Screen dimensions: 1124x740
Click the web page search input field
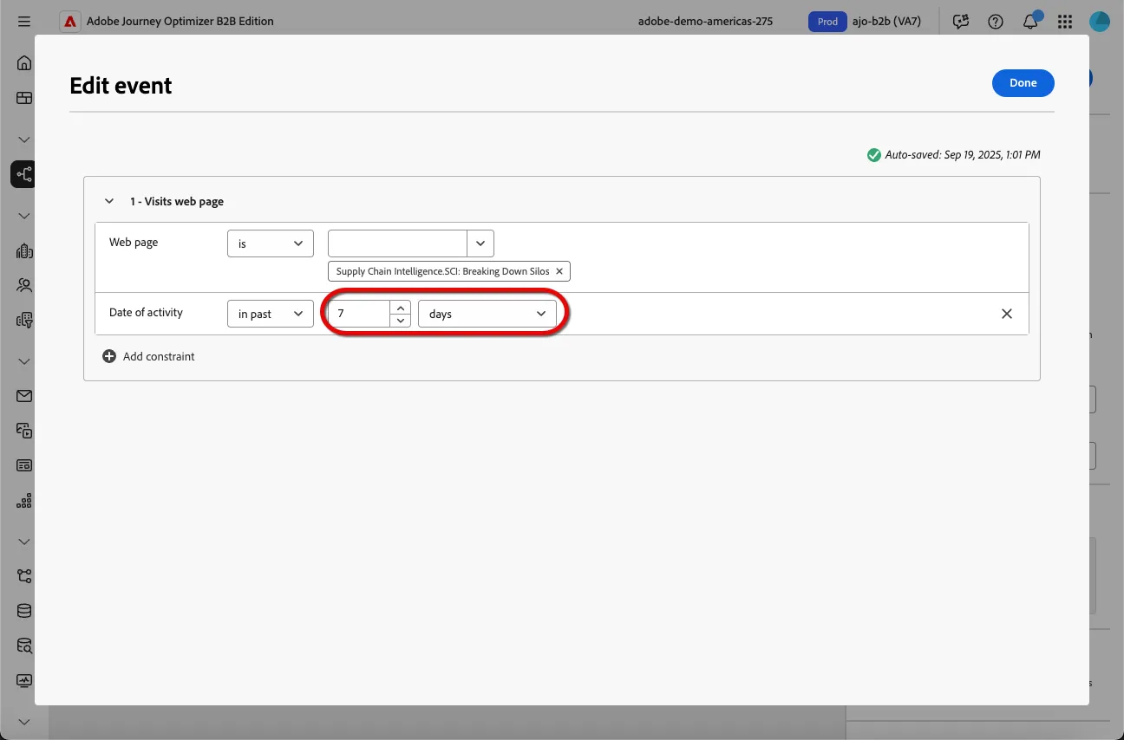[397, 243]
